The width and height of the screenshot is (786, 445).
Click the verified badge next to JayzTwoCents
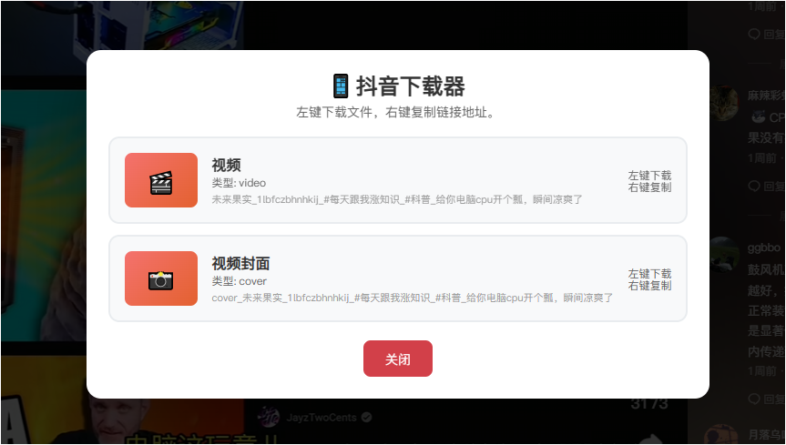(x=367, y=417)
